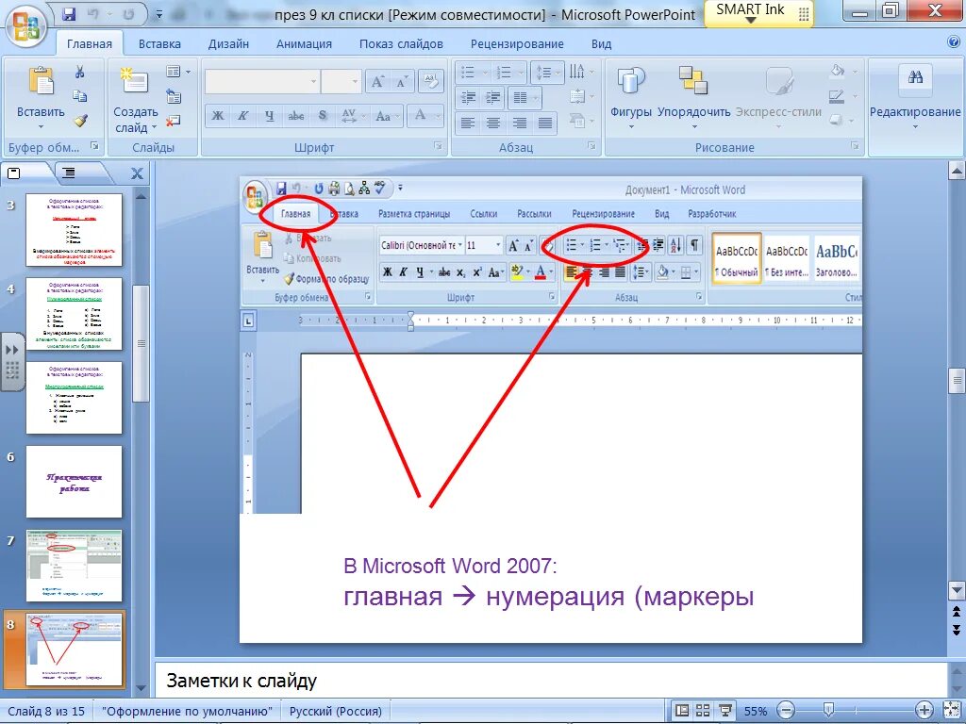
Task: Toggle bold Ж formatting
Action: (218, 115)
